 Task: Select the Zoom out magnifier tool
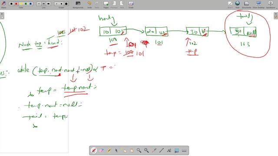click(x=146, y=150)
